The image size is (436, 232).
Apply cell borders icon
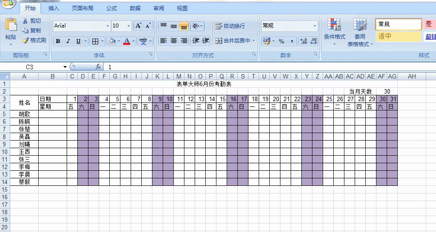pyautogui.click(x=96, y=41)
